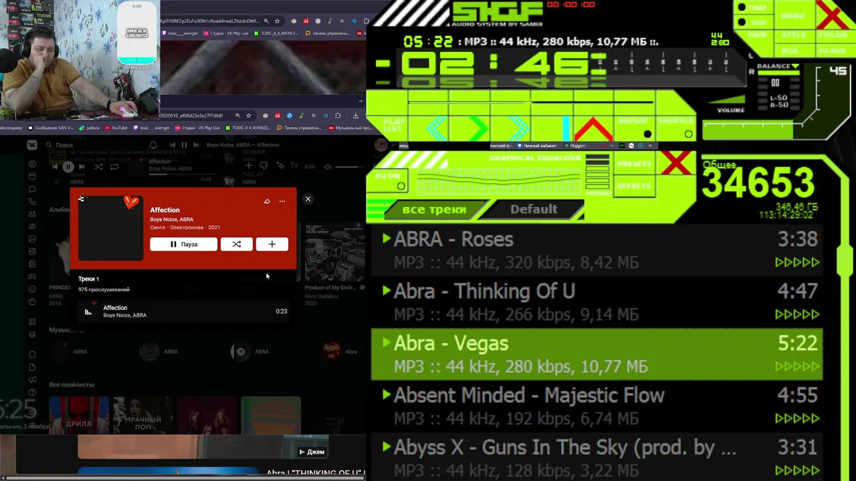Mute VK player with speaker icon
The width and height of the screenshot is (856, 481).
click(328, 166)
